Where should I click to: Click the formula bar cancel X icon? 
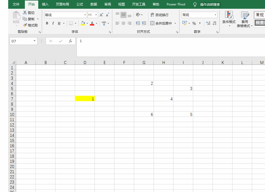click(51, 41)
